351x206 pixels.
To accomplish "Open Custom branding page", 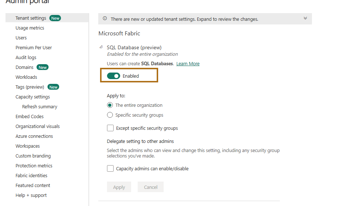I will coord(33,156).
